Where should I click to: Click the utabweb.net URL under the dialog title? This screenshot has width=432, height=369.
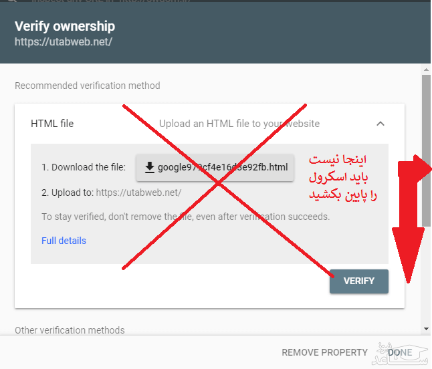(64, 41)
